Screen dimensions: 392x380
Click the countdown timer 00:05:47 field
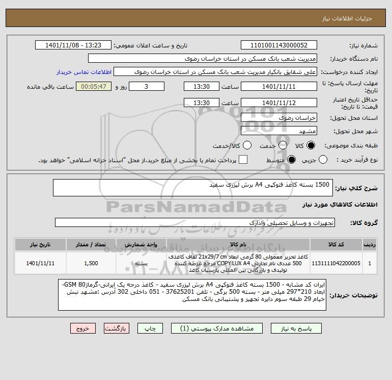(94, 86)
